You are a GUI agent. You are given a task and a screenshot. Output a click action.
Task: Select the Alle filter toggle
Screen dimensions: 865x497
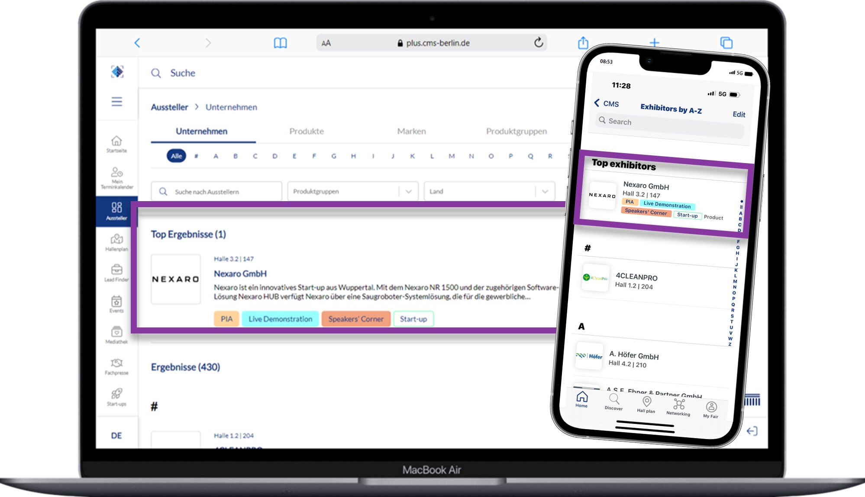click(177, 156)
